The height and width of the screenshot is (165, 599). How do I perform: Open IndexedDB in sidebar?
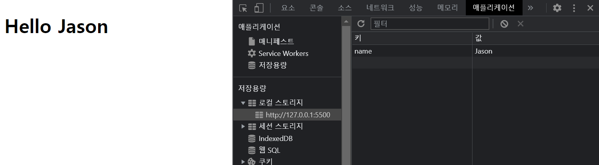[275, 139]
